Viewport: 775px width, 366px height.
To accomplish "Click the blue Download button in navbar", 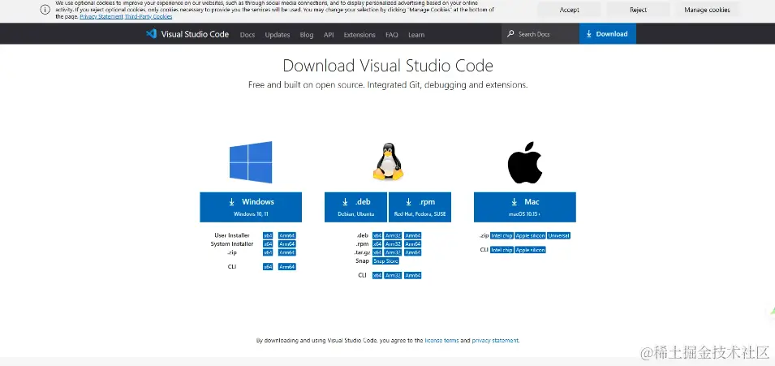I will click(608, 33).
